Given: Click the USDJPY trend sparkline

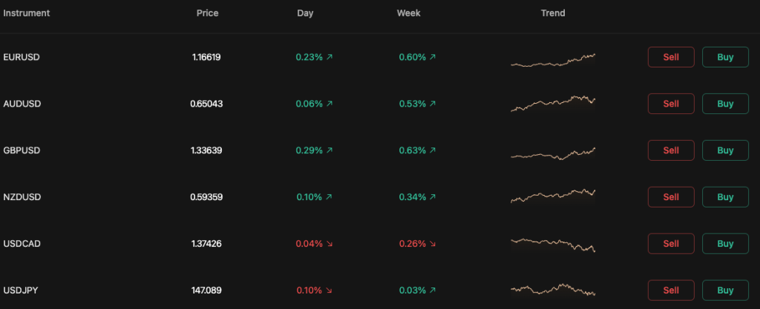Looking at the screenshot, I should pyautogui.click(x=553, y=290).
